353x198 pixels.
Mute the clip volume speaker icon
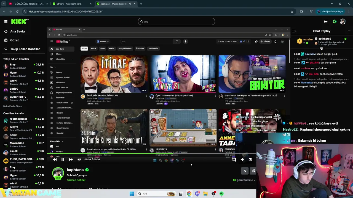(79, 159)
